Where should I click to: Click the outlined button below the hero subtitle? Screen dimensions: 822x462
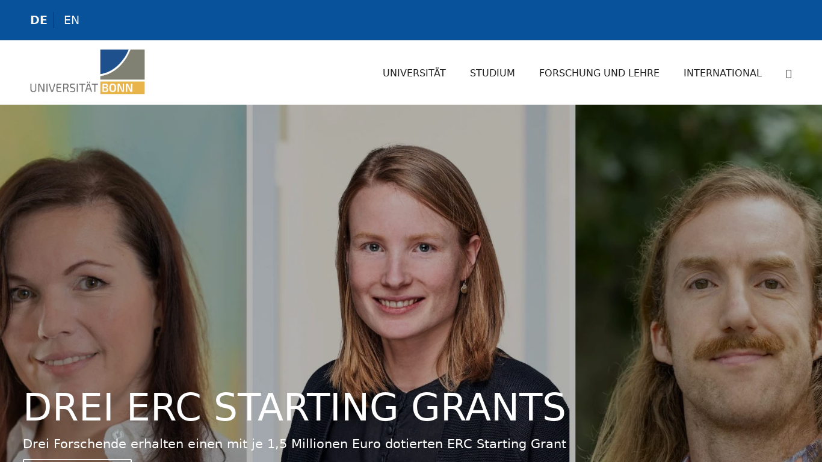pyautogui.click(x=77, y=460)
